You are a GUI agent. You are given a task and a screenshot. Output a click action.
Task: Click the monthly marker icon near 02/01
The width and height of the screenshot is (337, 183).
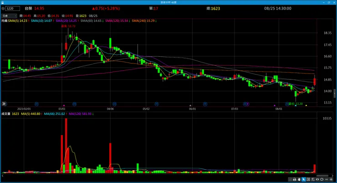37,104
